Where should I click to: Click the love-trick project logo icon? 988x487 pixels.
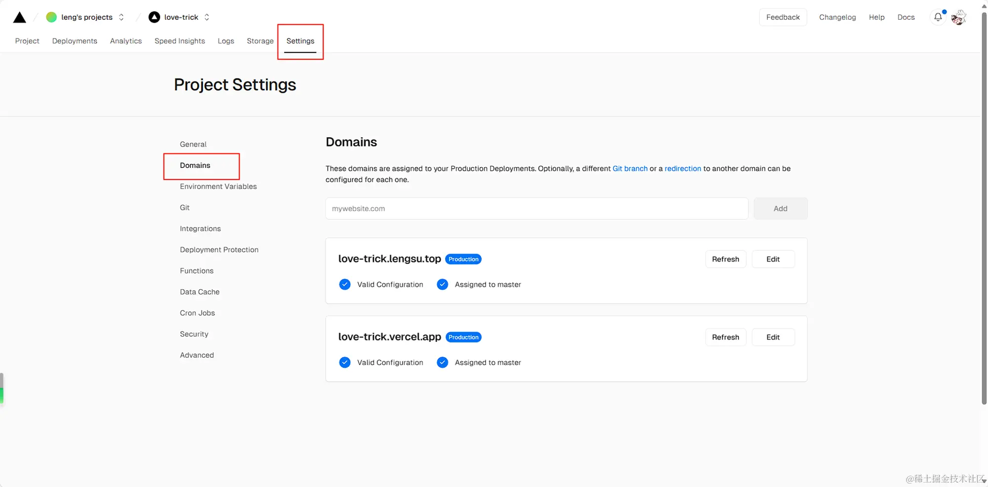(155, 17)
